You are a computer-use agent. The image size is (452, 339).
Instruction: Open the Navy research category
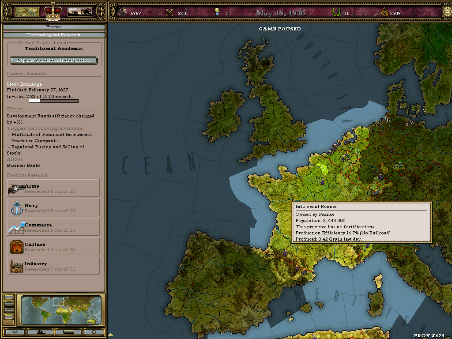coord(53,208)
